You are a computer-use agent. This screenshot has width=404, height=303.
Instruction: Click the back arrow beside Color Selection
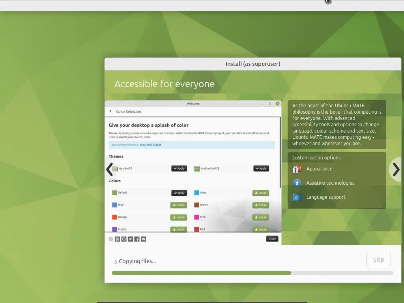(110, 111)
